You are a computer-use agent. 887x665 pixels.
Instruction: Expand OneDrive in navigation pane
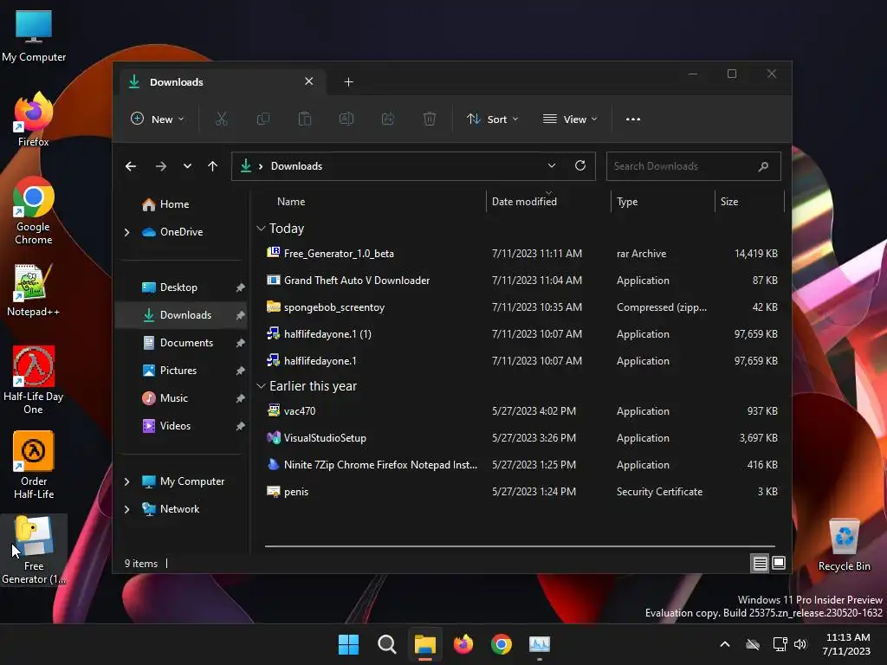126,232
